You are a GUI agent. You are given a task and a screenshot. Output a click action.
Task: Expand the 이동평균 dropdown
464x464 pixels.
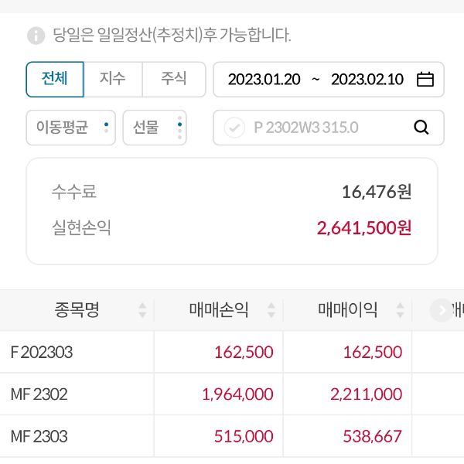[x=70, y=128]
